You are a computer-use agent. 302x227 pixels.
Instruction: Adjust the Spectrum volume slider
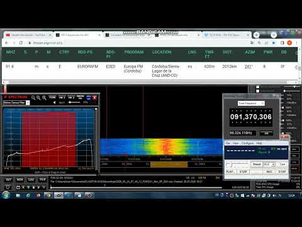[x=74, y=102]
